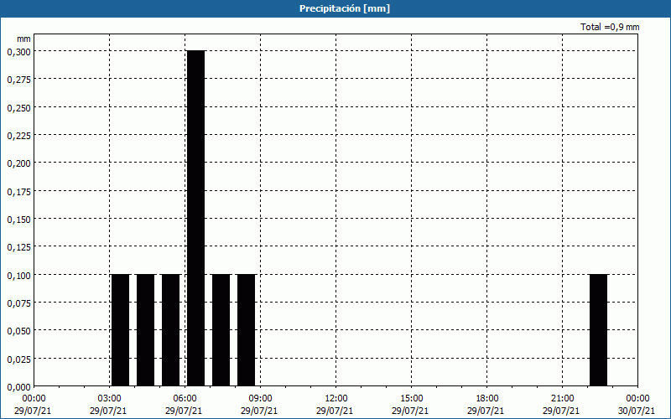Click the bar immediately left of 06:00

click(171, 330)
